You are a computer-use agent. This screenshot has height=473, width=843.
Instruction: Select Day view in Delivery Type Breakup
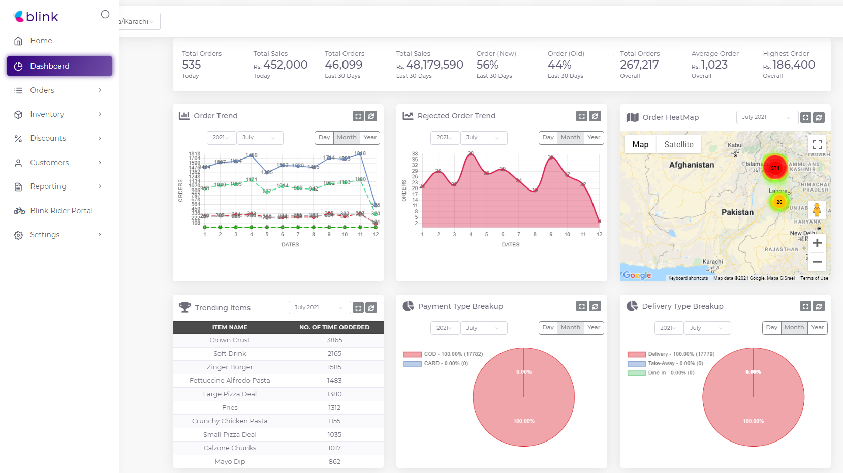tap(771, 328)
